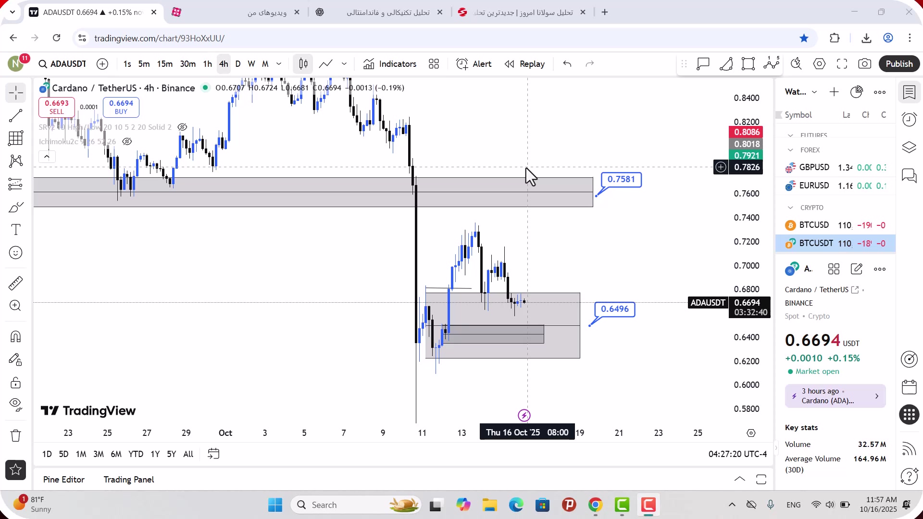Open the economic calendar panel
The height and width of the screenshot is (519, 923).
pos(909,387)
